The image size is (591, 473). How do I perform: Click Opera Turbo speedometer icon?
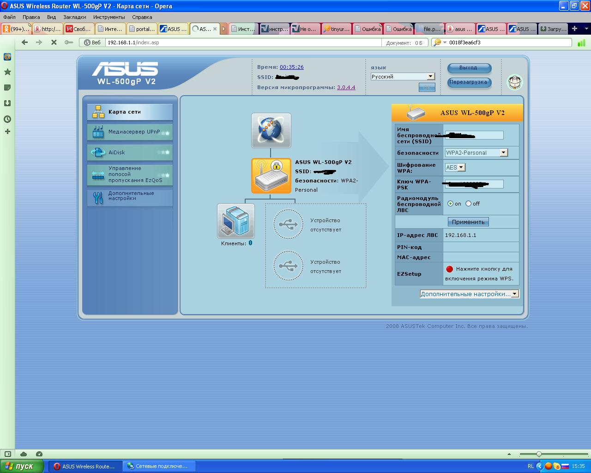pos(39,454)
